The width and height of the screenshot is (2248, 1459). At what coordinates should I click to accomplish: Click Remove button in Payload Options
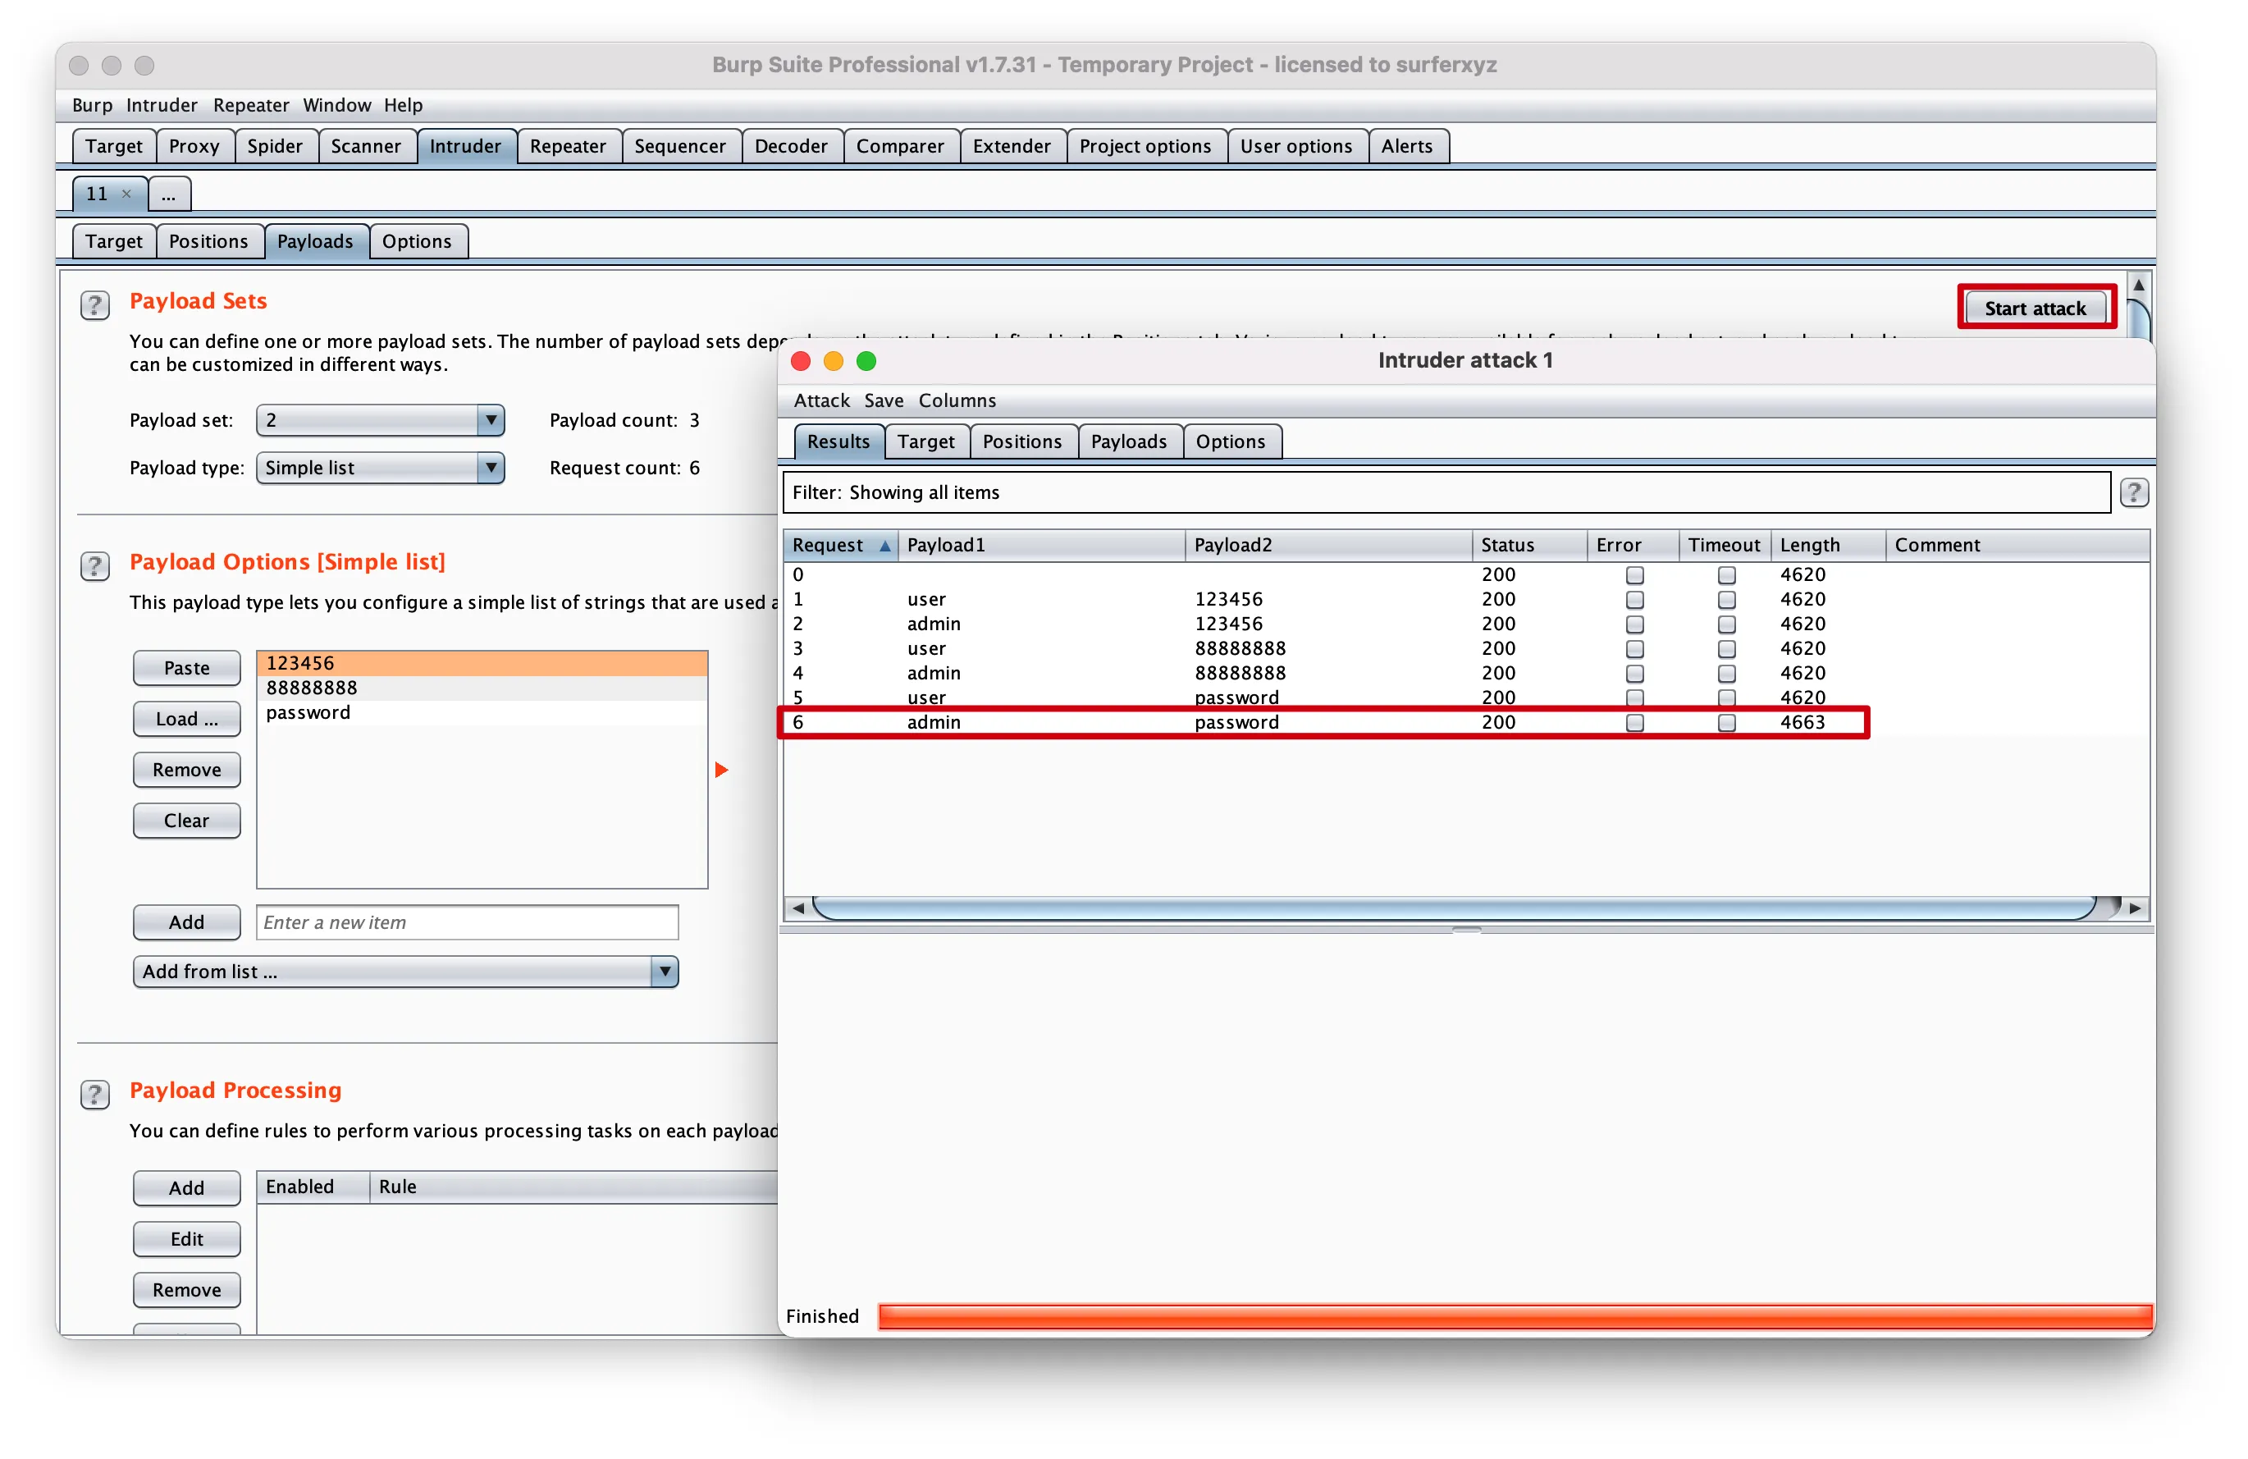pos(186,771)
